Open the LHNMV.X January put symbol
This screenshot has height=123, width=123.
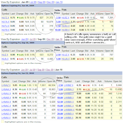[x=69, y=102]
